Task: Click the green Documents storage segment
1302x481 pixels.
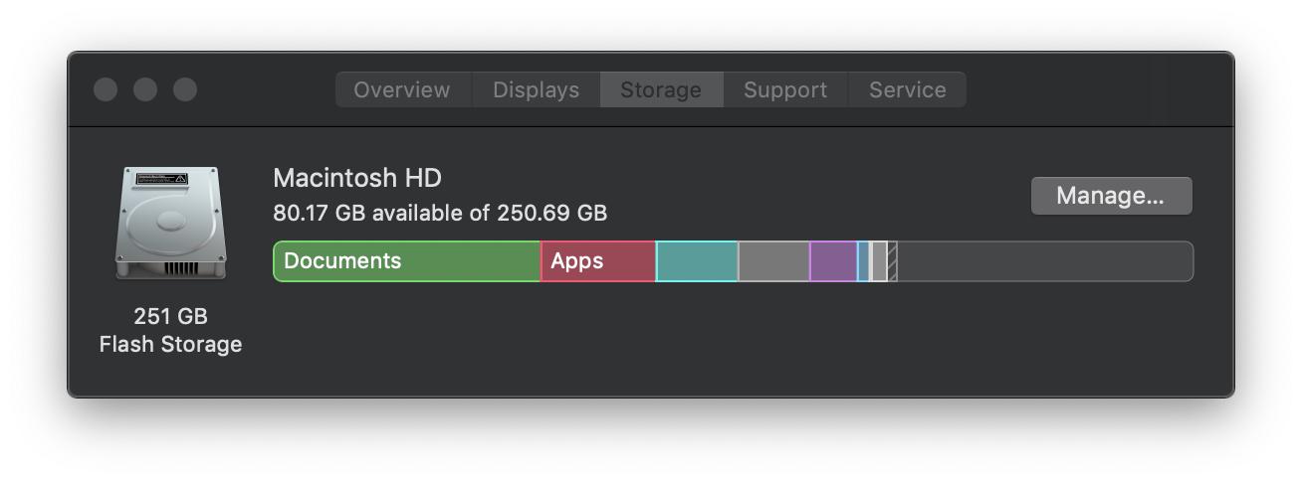Action: (x=406, y=261)
